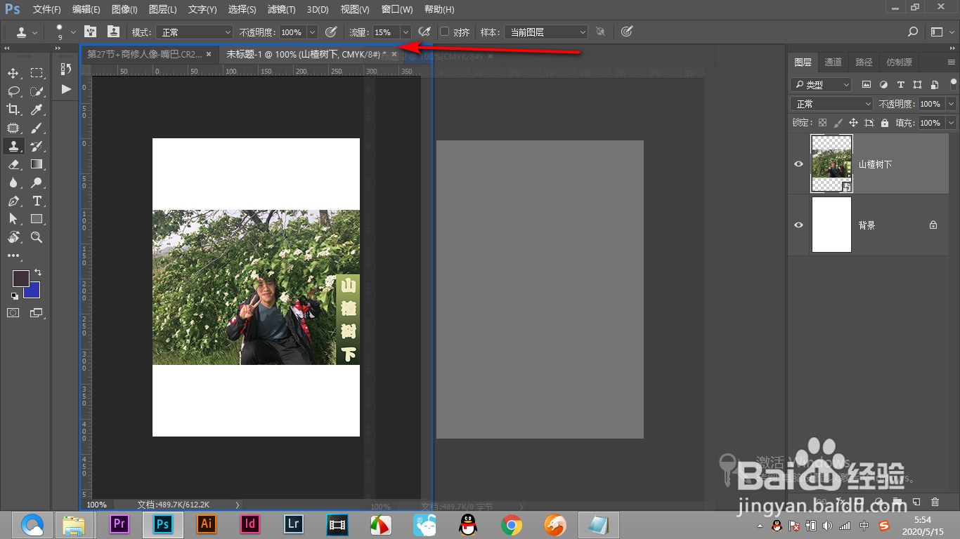960x539 pixels.
Task: Select the Crop tool
Action: coord(13,109)
